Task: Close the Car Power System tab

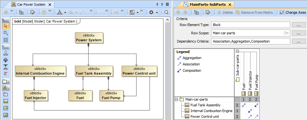Action: pos(50,4)
